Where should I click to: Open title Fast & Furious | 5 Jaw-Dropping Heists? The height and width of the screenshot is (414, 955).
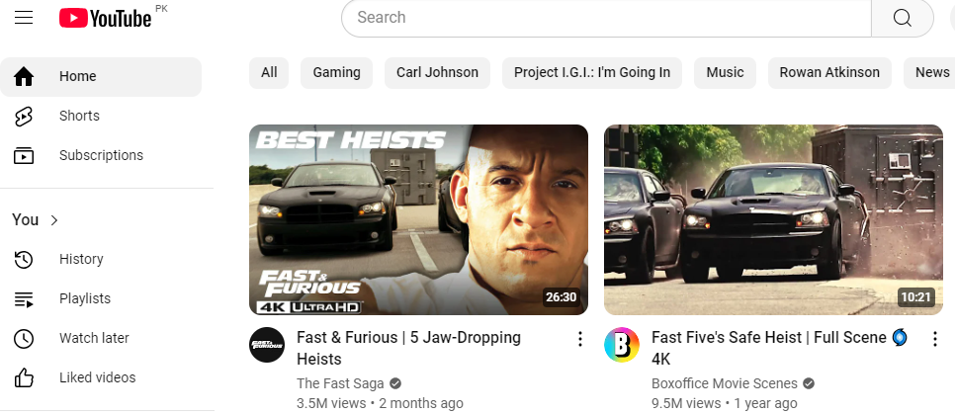pyautogui.click(x=408, y=348)
